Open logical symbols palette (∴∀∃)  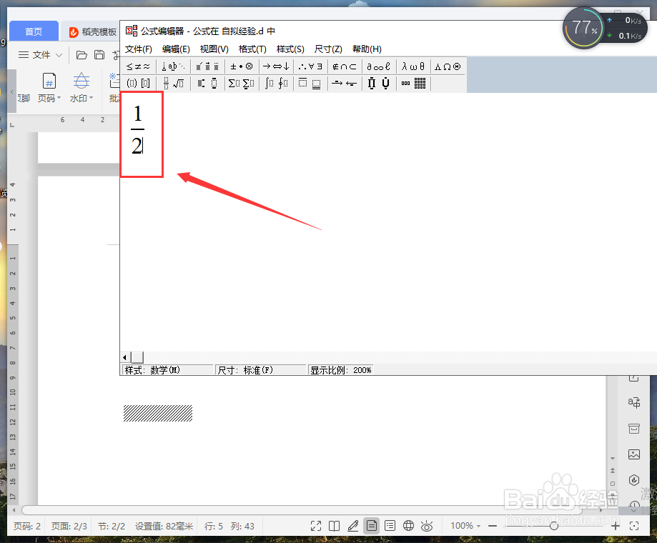point(310,66)
